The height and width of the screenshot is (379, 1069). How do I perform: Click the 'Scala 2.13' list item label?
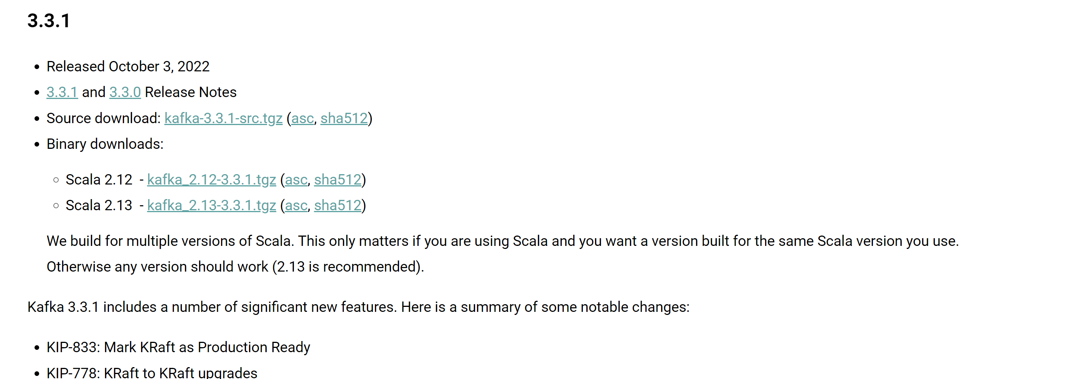click(99, 205)
